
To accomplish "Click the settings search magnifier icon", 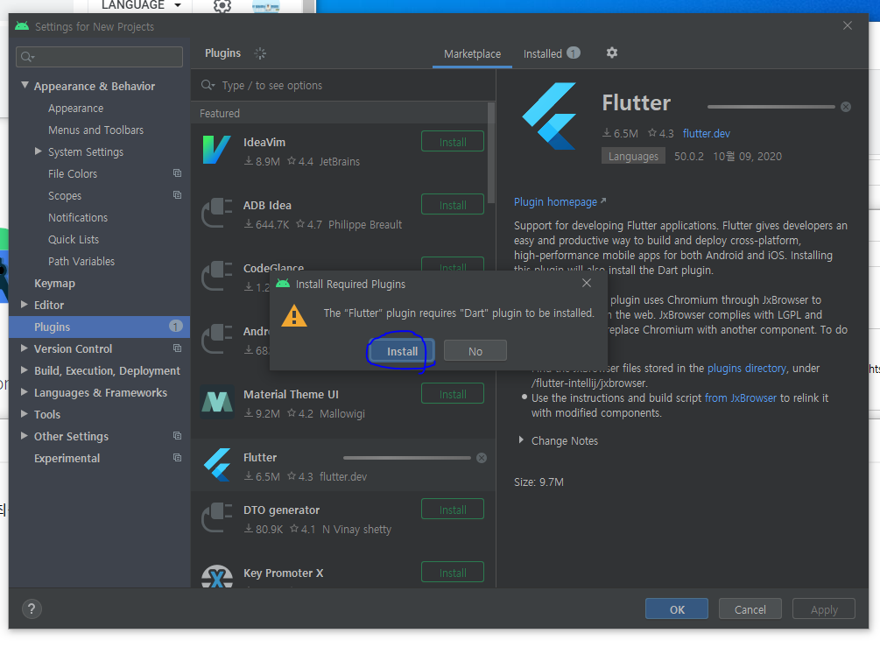I will pos(27,57).
